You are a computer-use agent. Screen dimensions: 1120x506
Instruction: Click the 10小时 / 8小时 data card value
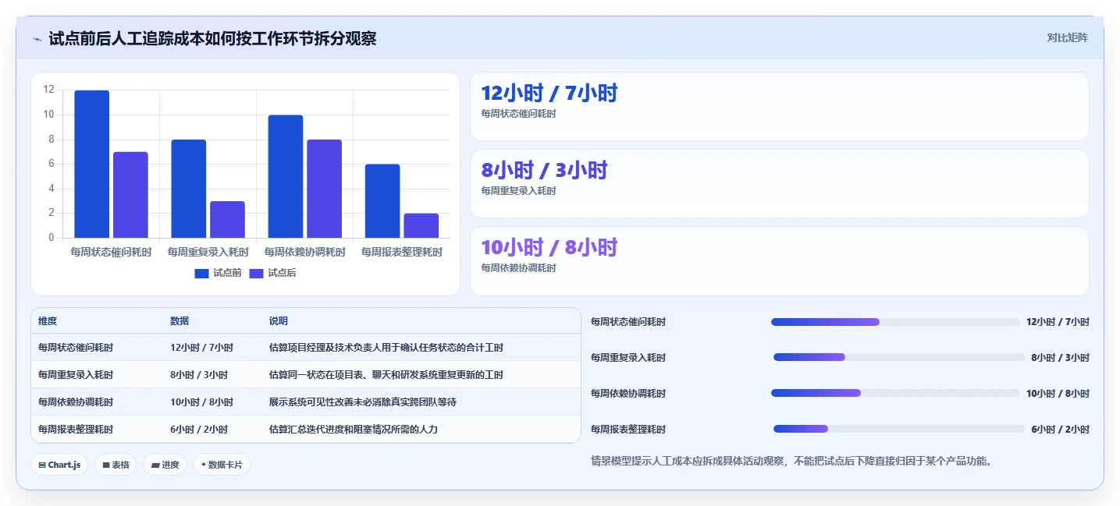(549, 248)
